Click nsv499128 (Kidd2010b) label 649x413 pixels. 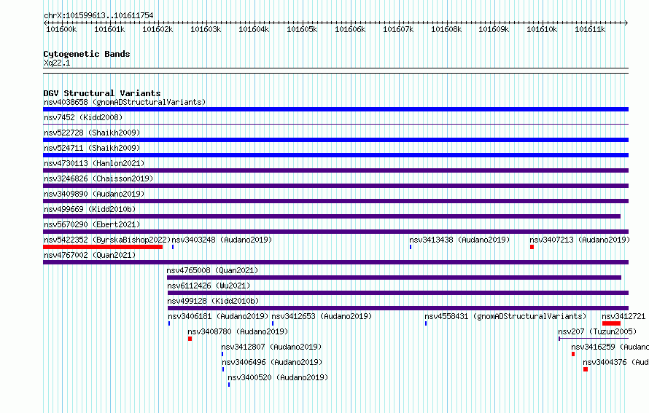[213, 301]
